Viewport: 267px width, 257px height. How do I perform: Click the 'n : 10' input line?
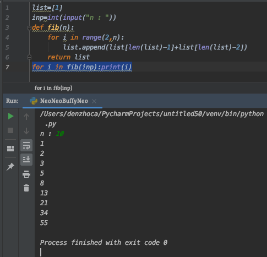pos(52,134)
